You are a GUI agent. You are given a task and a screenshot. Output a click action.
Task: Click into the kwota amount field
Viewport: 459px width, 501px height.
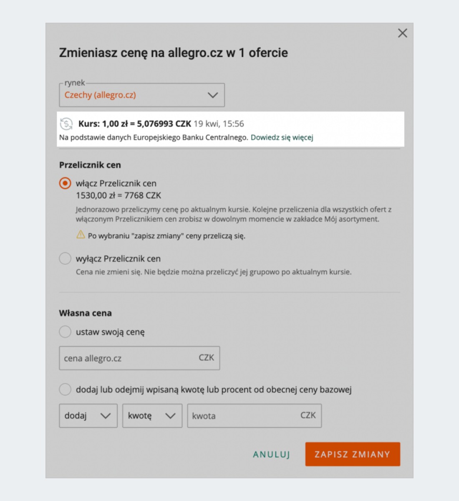click(x=244, y=416)
